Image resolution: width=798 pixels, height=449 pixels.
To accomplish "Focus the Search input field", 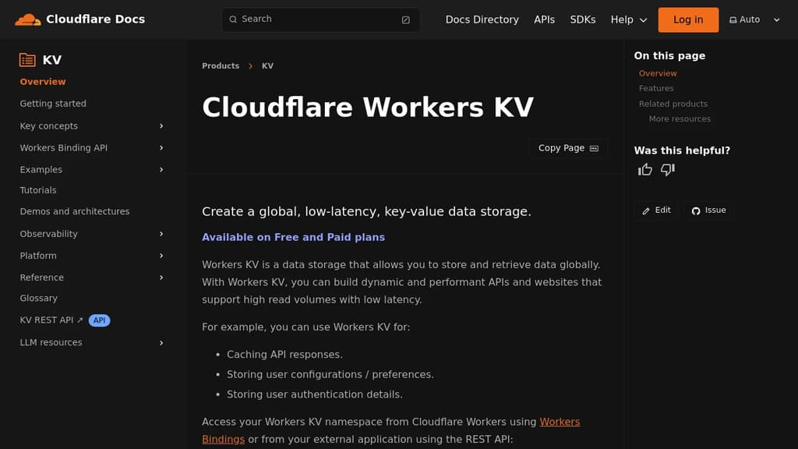I will [320, 19].
